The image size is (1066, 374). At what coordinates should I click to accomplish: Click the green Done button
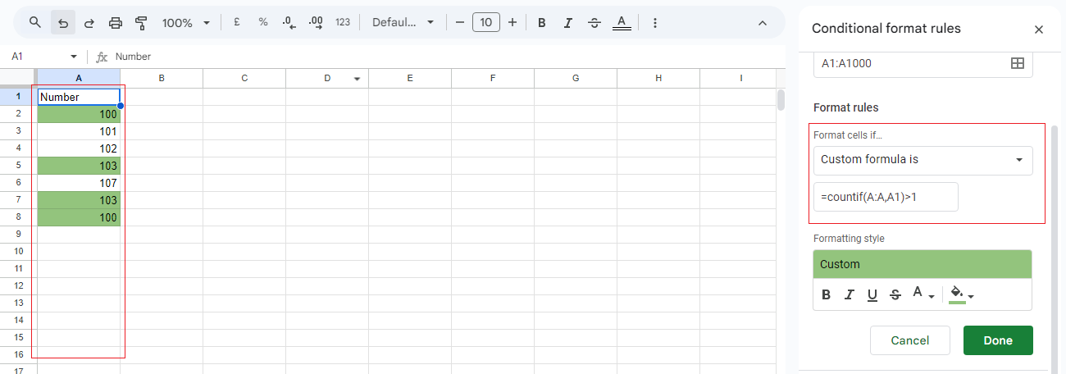998,340
